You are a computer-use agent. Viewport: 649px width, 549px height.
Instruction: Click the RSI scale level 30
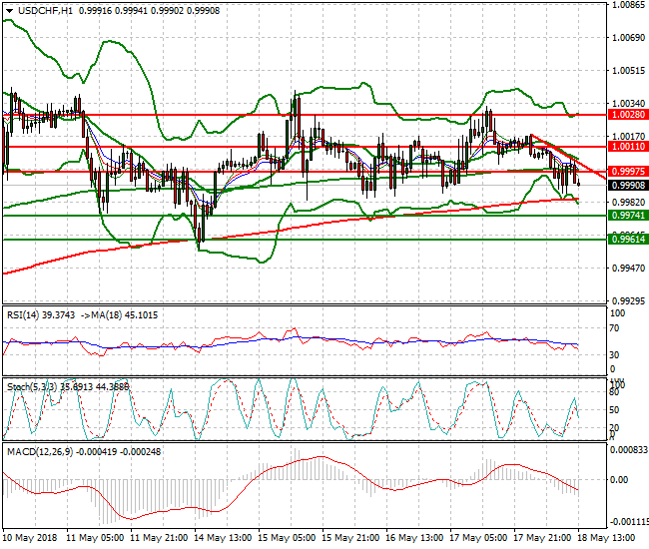[615, 355]
